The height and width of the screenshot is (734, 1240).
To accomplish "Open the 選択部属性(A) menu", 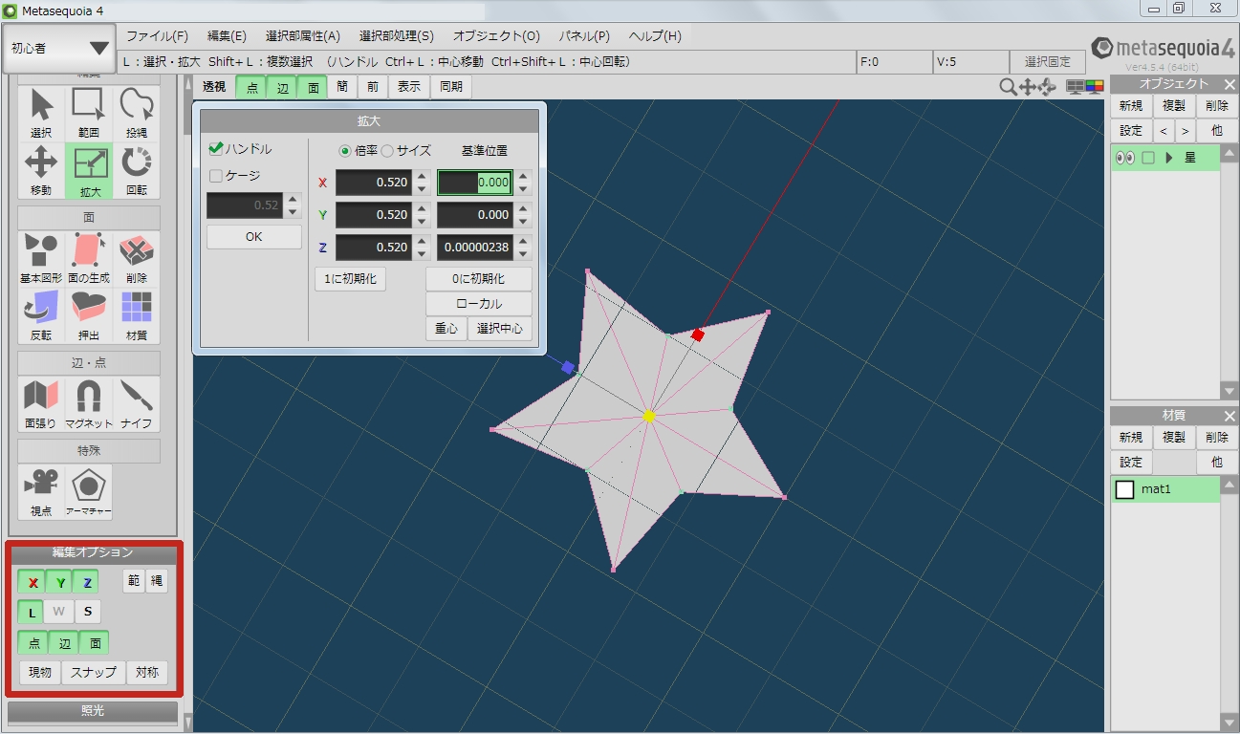I will tap(302, 36).
